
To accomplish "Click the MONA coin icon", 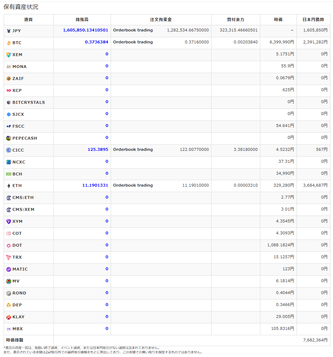I will coord(9,67).
